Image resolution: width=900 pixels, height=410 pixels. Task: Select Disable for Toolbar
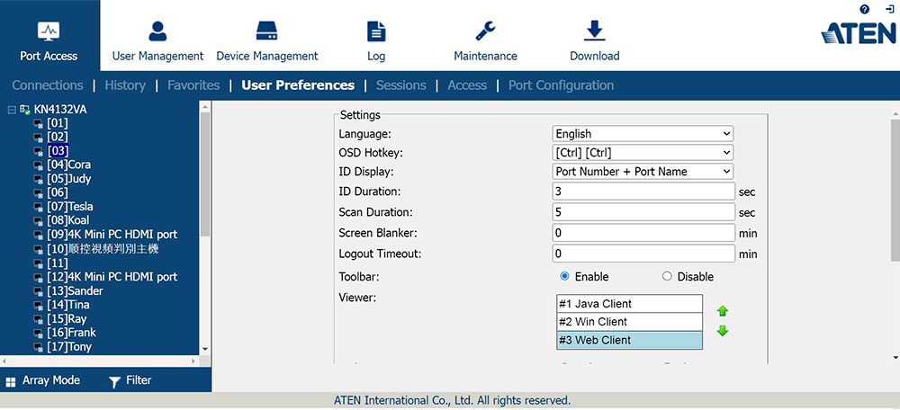(667, 276)
